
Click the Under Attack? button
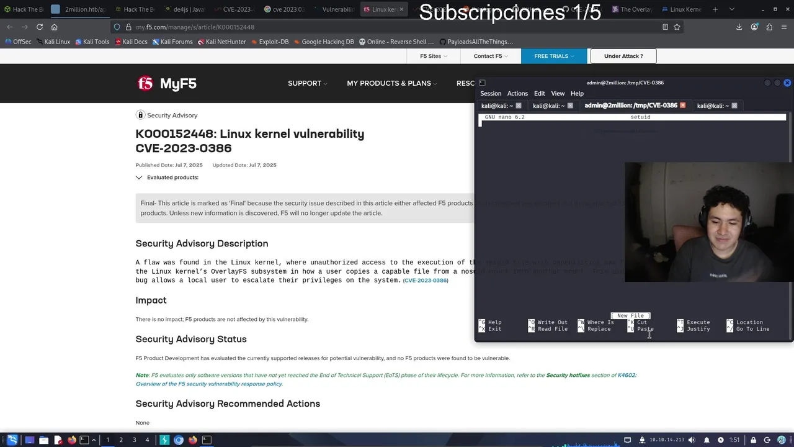point(623,56)
